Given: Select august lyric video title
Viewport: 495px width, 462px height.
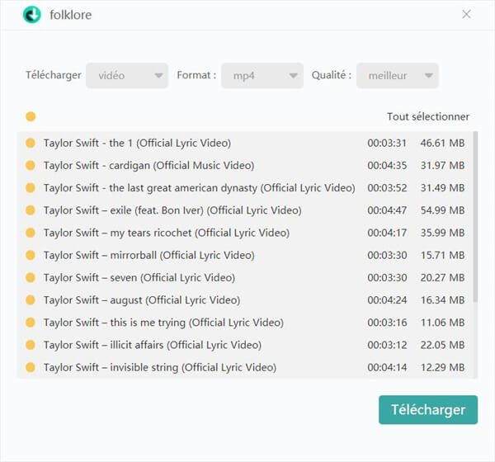Looking at the screenshot, I should coord(142,300).
